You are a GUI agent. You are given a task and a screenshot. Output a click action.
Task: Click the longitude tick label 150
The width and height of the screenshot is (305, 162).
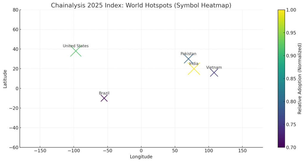tap(242, 151)
